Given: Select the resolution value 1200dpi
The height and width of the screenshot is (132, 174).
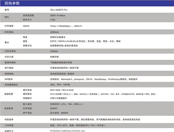Looking at the screenshot, I should pyautogui.click(x=54, y=51).
